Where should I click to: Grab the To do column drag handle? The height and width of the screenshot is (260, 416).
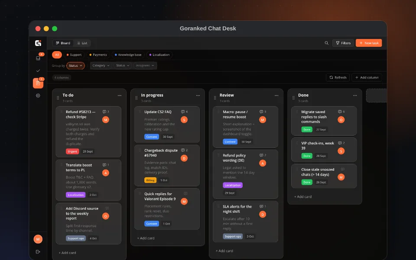[58, 98]
